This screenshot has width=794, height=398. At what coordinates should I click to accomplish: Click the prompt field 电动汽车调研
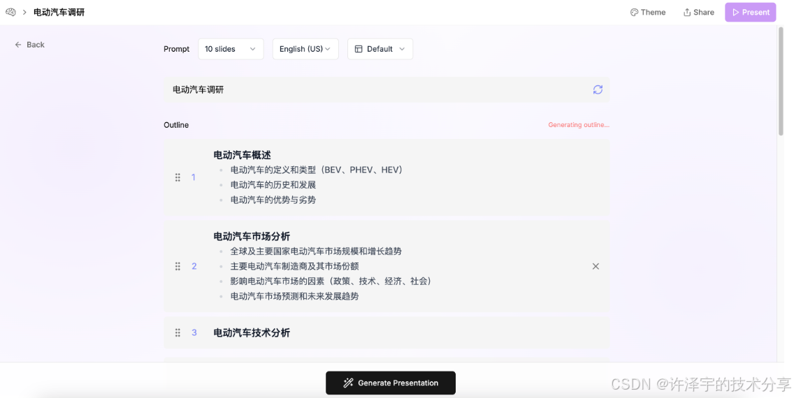click(x=387, y=89)
